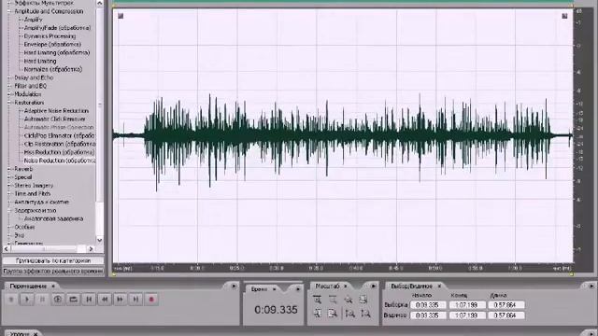
Task: Jump to end with Go to End button
Action: 135,300
